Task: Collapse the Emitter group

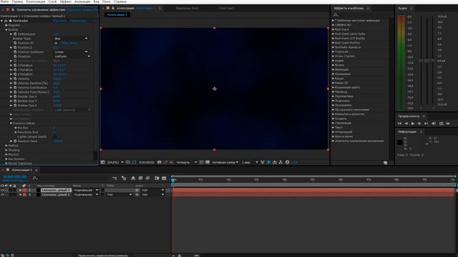Action: [6, 30]
